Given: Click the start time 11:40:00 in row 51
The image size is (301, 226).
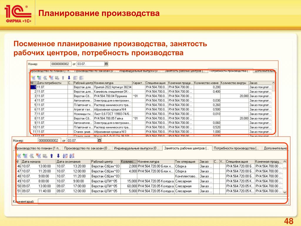Looking at the screenshot, I should click(45, 191).
